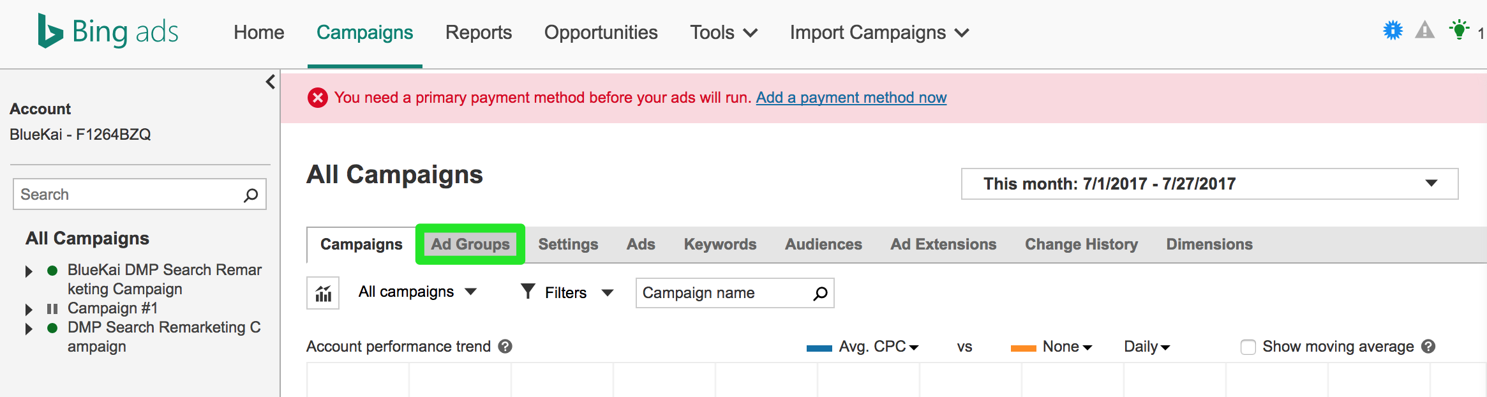Click the sidebar search magnifier icon

[251, 195]
